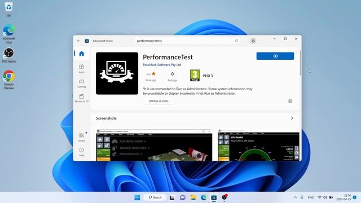The image size is (361, 203).
Task: Minimize the Microsoft Store window
Action: [275, 39]
